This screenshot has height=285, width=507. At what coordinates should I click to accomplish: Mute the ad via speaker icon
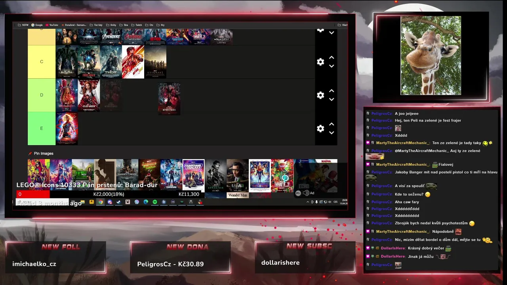point(306,193)
